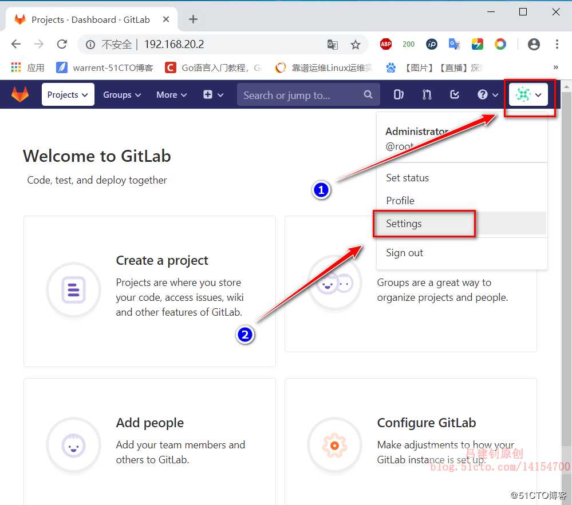Click the colored ring extension icon
572x505 pixels.
500,44
